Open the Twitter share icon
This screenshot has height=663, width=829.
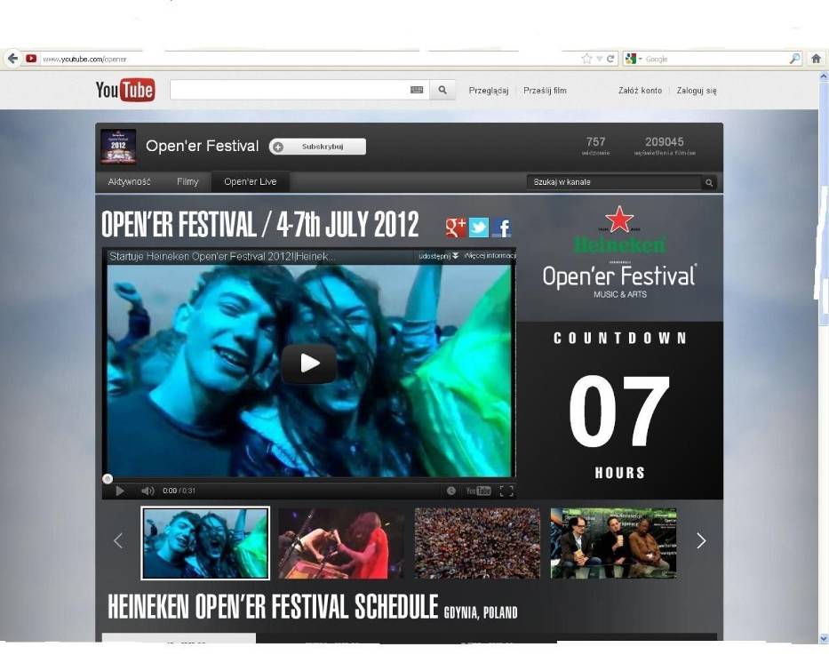(478, 228)
